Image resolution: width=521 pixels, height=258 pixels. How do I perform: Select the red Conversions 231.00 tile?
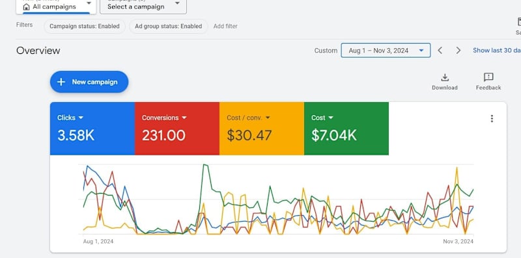(177, 128)
